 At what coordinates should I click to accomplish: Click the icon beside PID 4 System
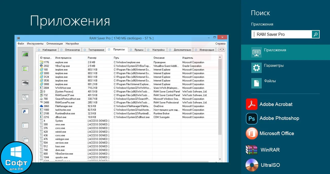pyautogui.click(x=42, y=121)
